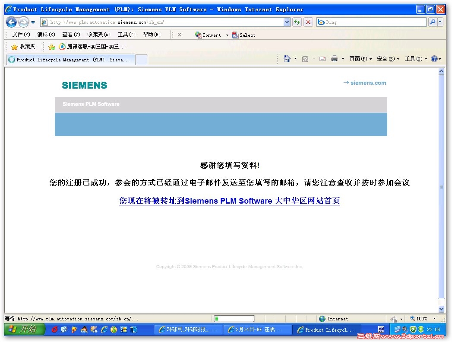The width and height of the screenshot is (452, 342).
Task: Expand the address bar history dropdown
Action: 287,22
